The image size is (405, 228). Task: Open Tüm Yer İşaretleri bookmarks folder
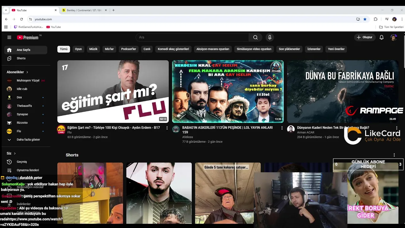391,27
